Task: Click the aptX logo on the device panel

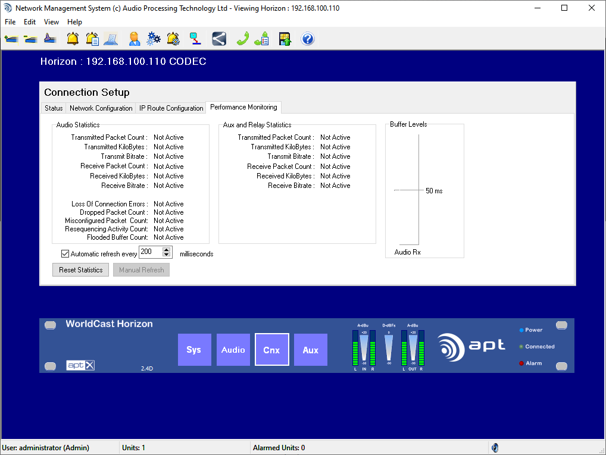Action: coord(80,365)
